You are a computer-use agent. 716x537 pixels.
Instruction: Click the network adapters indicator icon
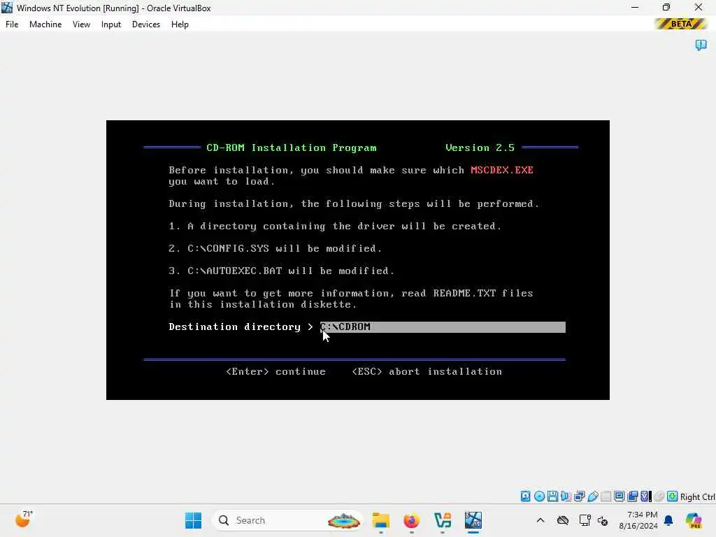580,496
